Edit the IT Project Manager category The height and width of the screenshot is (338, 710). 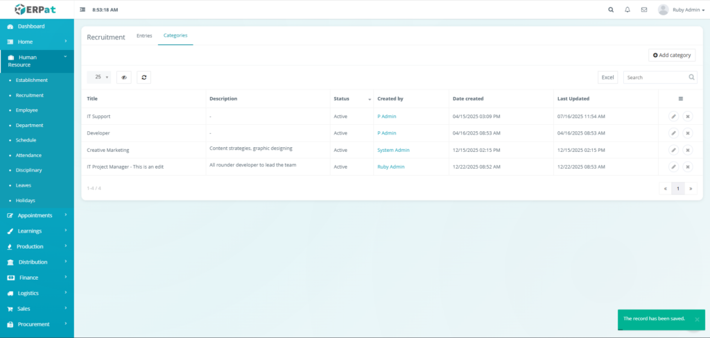click(673, 167)
